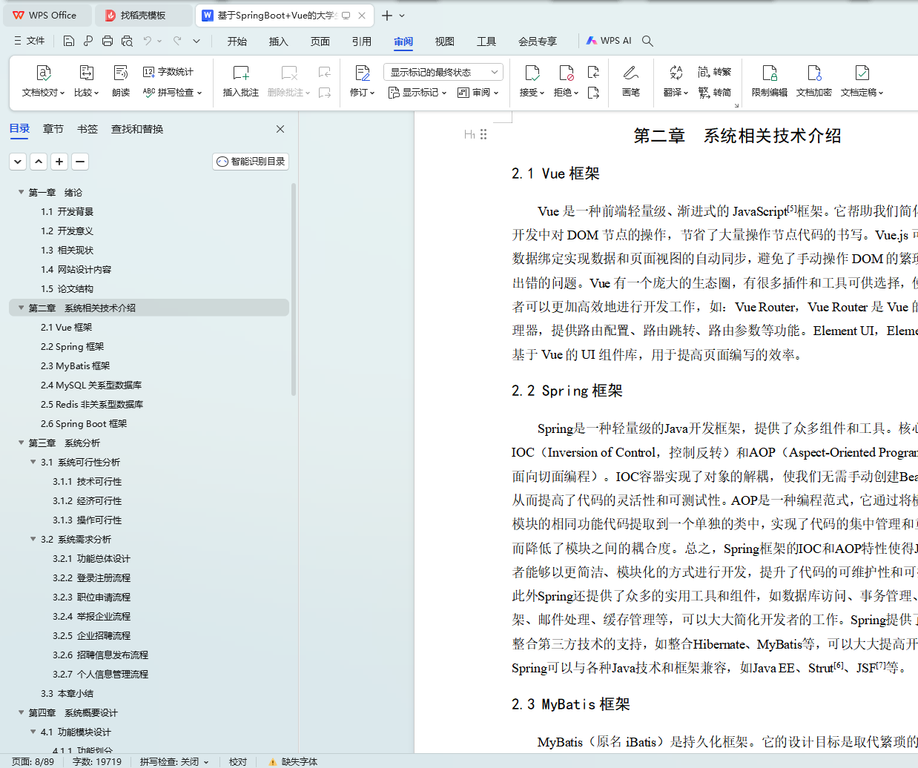The height and width of the screenshot is (768, 918).
Task: Switch to the 视图 ribbon tab
Action: coord(445,42)
